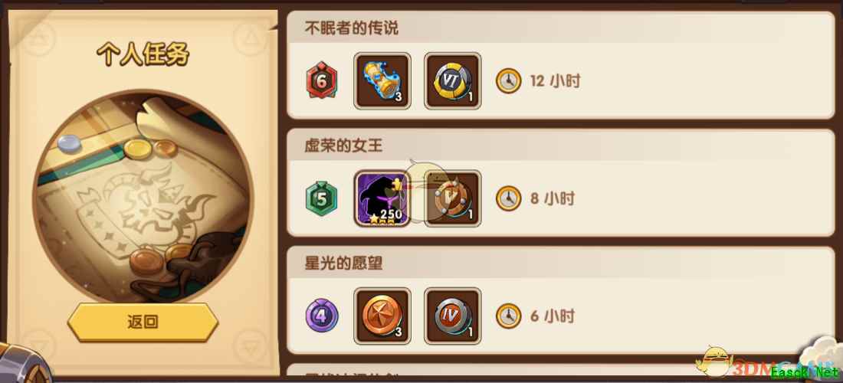Open the 虚荣的女王 quest
This screenshot has width=843, height=383.
pyautogui.click(x=561, y=182)
